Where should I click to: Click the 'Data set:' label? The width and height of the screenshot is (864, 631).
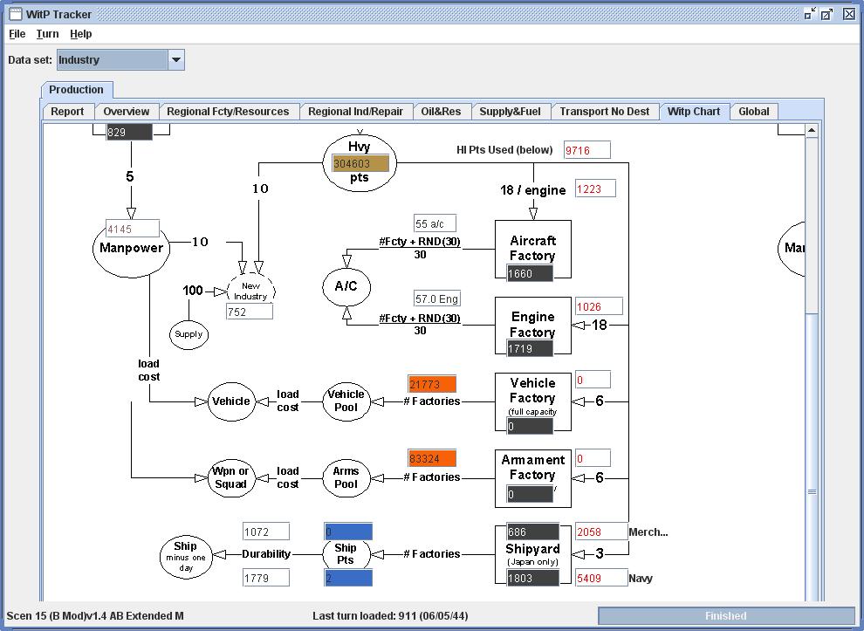point(31,59)
